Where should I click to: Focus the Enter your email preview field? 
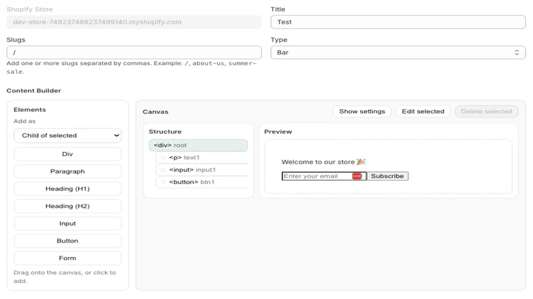pyautogui.click(x=316, y=176)
